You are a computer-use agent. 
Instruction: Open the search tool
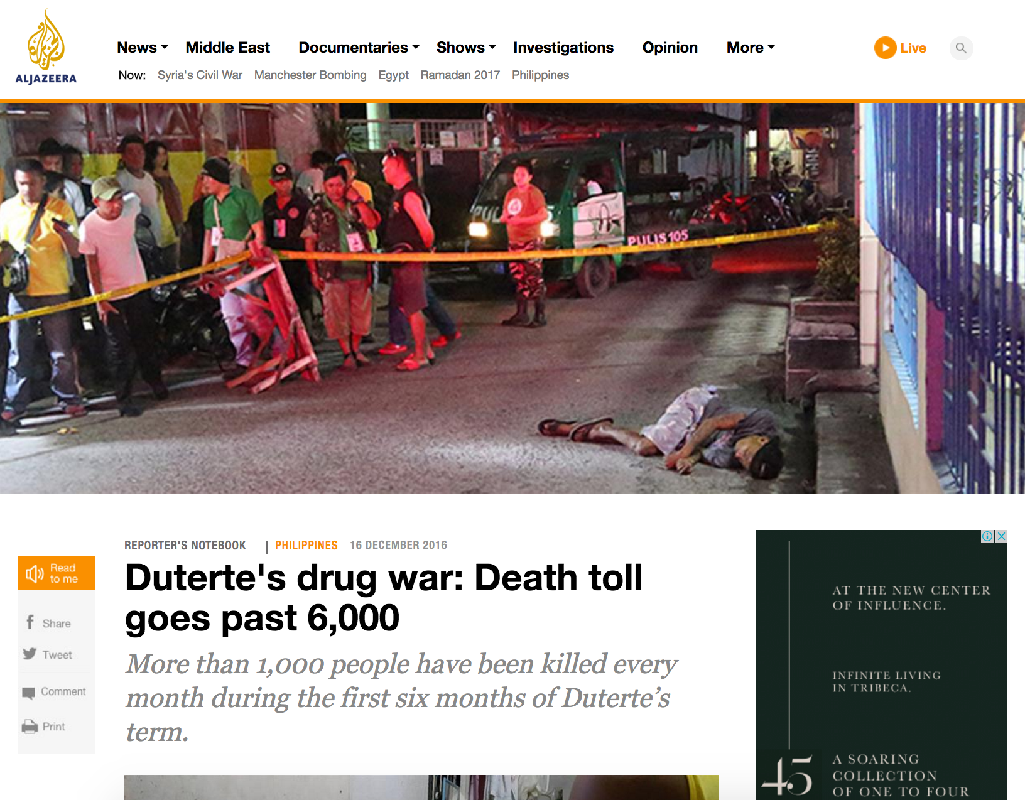tap(961, 48)
